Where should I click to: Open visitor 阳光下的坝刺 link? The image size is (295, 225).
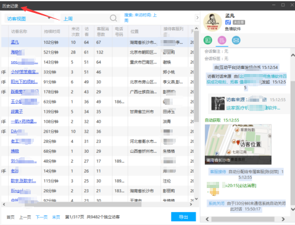click(x=24, y=82)
